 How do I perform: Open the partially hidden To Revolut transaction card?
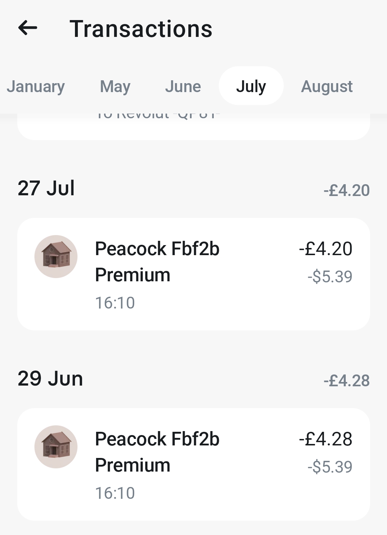(x=194, y=126)
